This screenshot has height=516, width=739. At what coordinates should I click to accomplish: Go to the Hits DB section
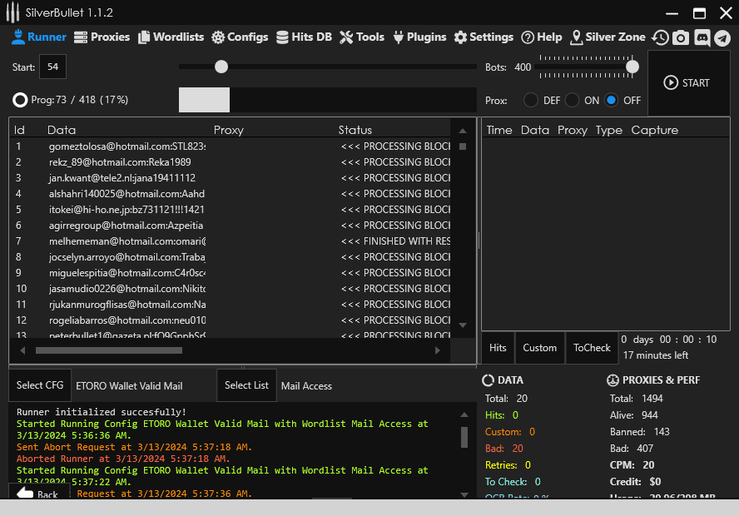point(304,37)
